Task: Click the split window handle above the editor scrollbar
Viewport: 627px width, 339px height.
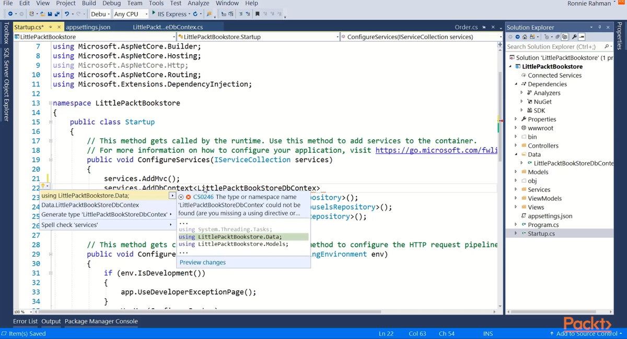Action: click(500, 45)
